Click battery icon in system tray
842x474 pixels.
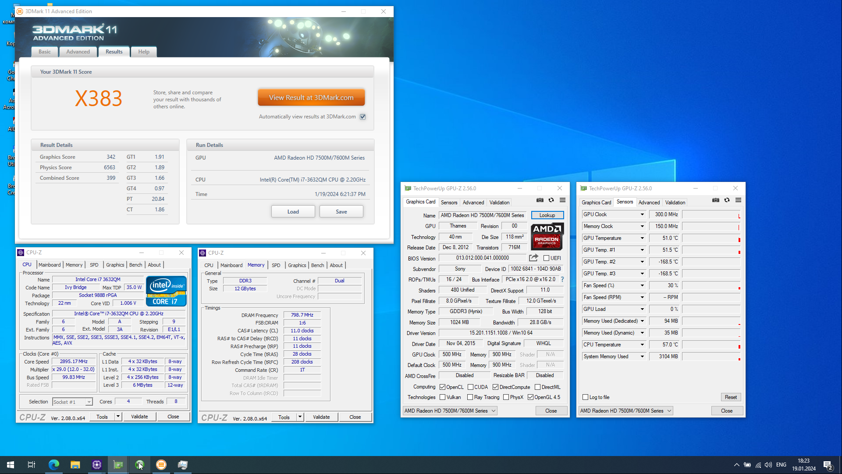tap(747, 465)
